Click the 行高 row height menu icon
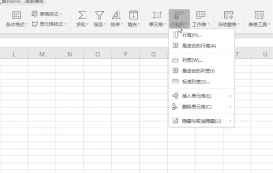The width and height of the screenshot is (273, 173). (x=176, y=35)
